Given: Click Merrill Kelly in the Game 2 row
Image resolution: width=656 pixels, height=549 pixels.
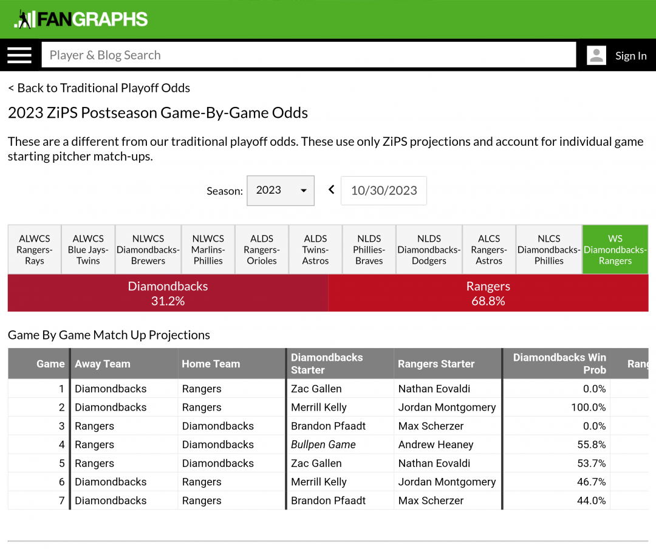Looking at the screenshot, I should pos(319,407).
